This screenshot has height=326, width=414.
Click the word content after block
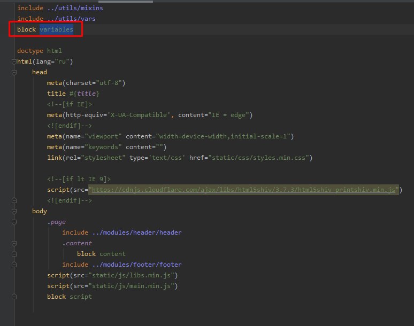[x=112, y=254]
